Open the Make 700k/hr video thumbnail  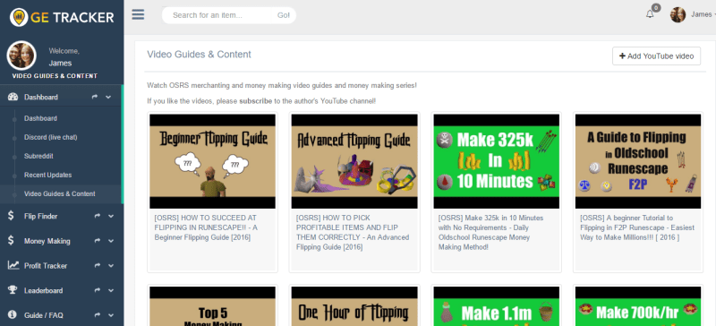(x=638, y=306)
